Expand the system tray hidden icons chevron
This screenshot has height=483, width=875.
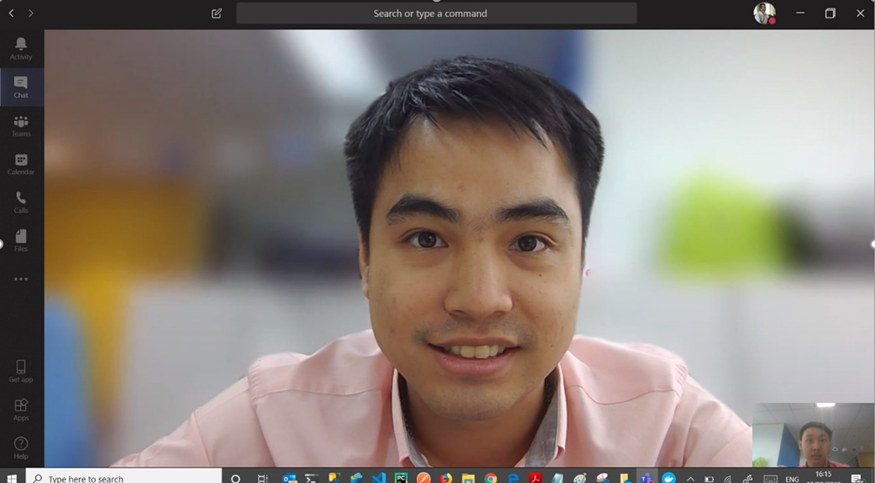click(x=690, y=479)
